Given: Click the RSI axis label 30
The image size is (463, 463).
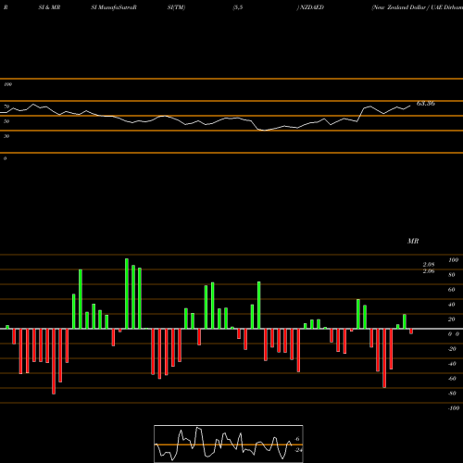Looking at the screenshot, I should coord(6,136).
